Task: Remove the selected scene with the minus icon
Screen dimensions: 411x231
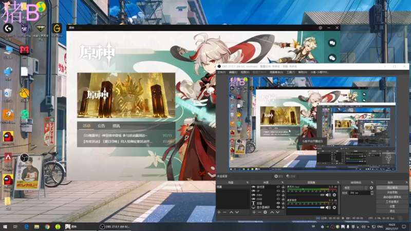Action: (225, 212)
